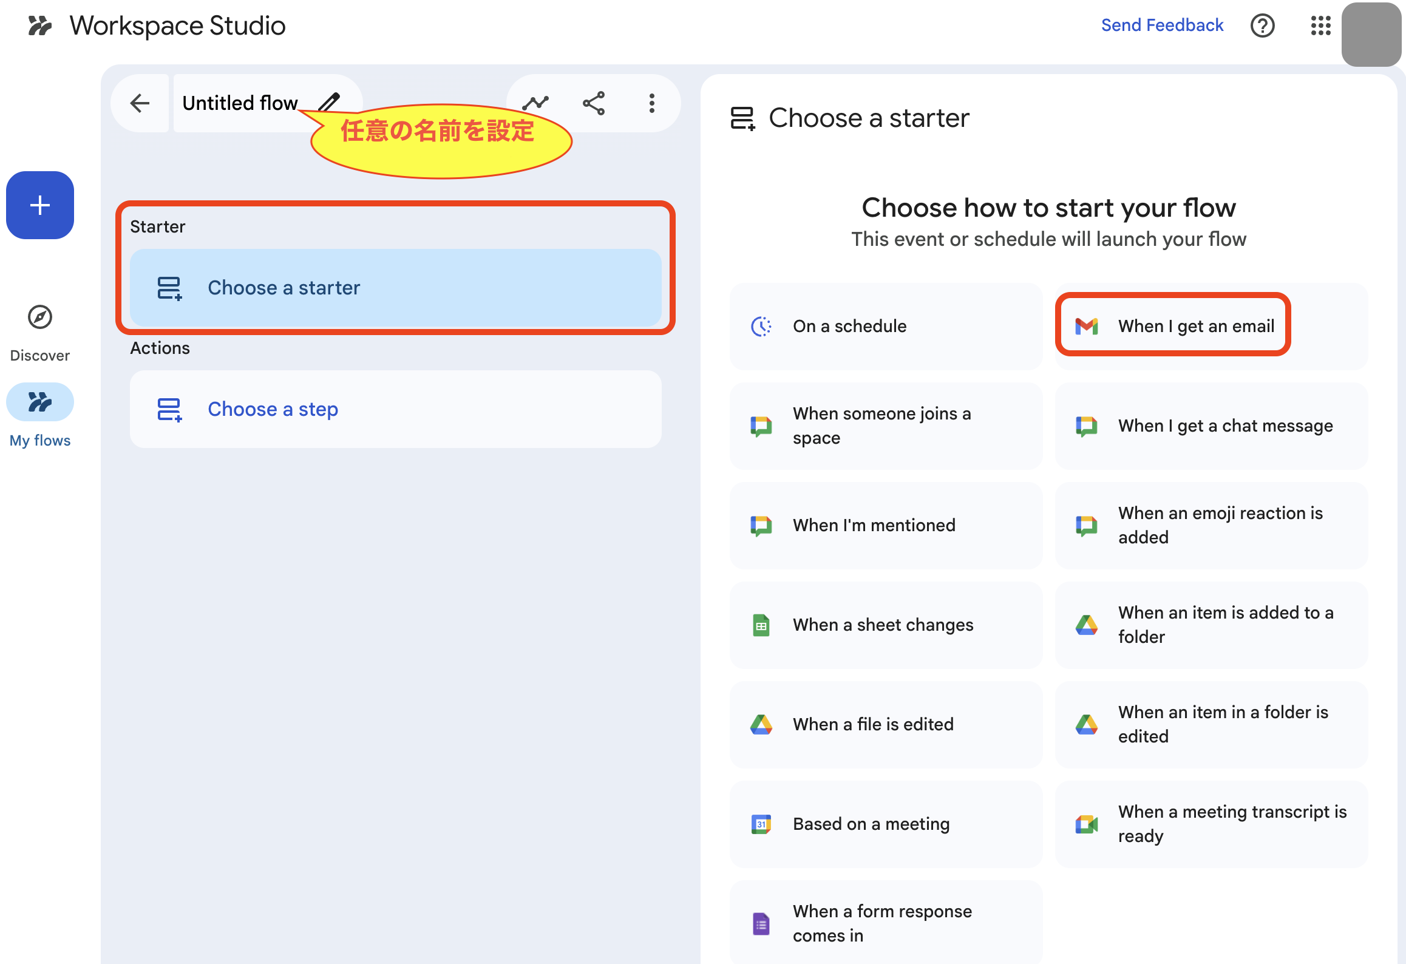Click the Share flow icon
The width and height of the screenshot is (1406, 964).
pos(593,103)
